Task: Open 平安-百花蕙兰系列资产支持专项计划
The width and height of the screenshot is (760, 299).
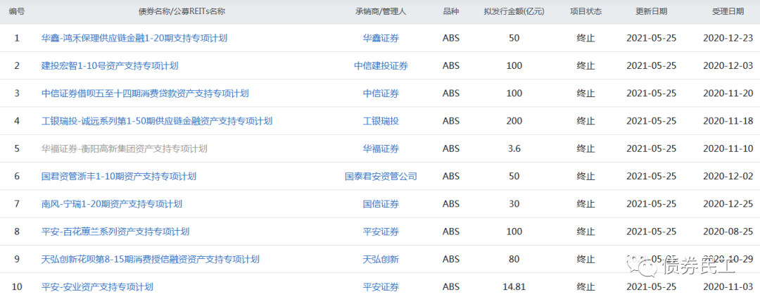Action: coord(115,231)
